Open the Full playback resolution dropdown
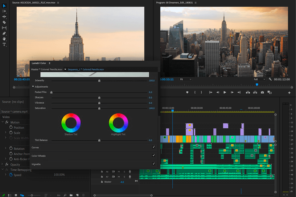 259,79
